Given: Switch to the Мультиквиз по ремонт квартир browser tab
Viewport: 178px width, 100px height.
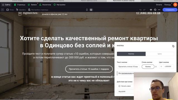Looking at the screenshot, I should (x=124, y=1).
